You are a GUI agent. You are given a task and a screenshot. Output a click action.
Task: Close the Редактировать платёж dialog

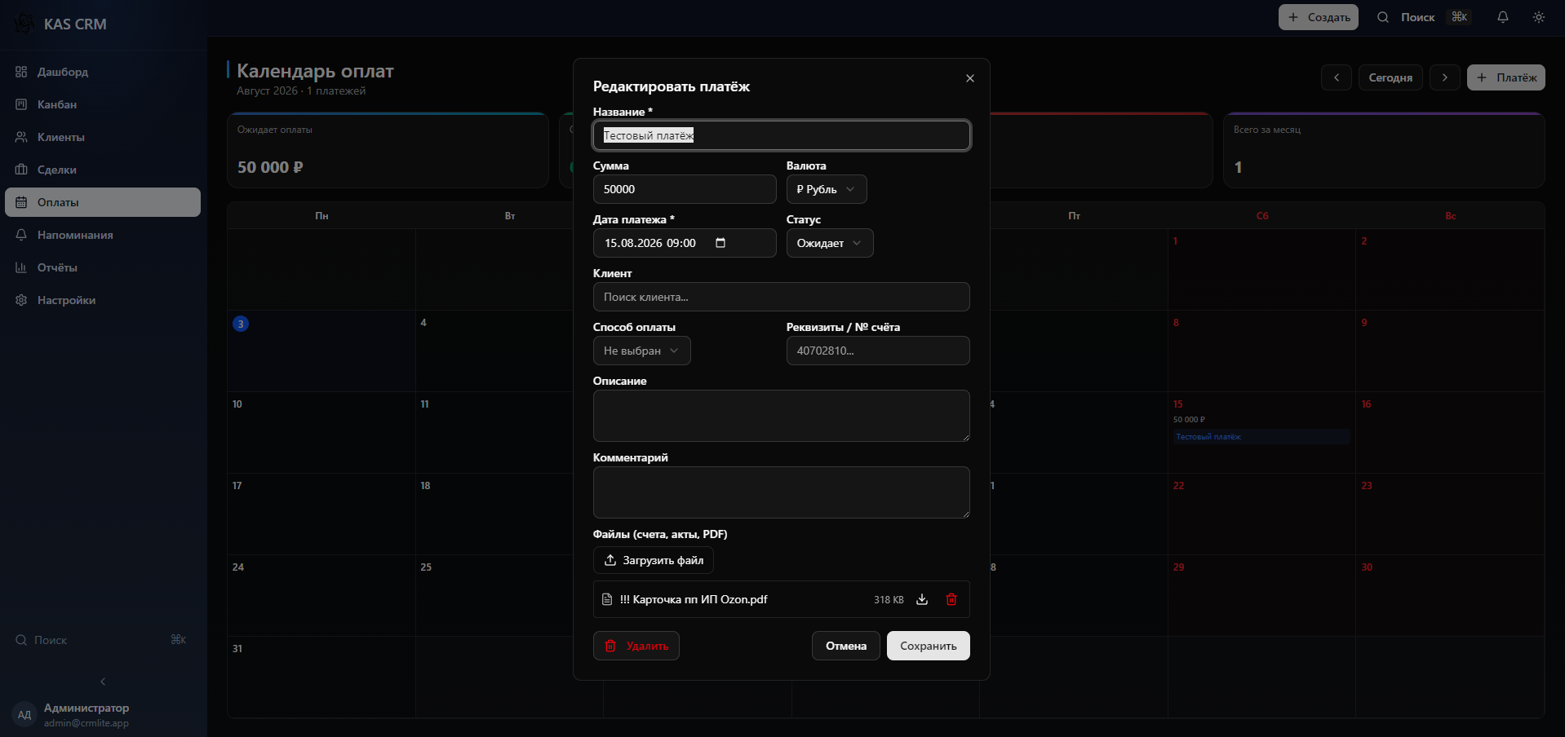pos(970,78)
